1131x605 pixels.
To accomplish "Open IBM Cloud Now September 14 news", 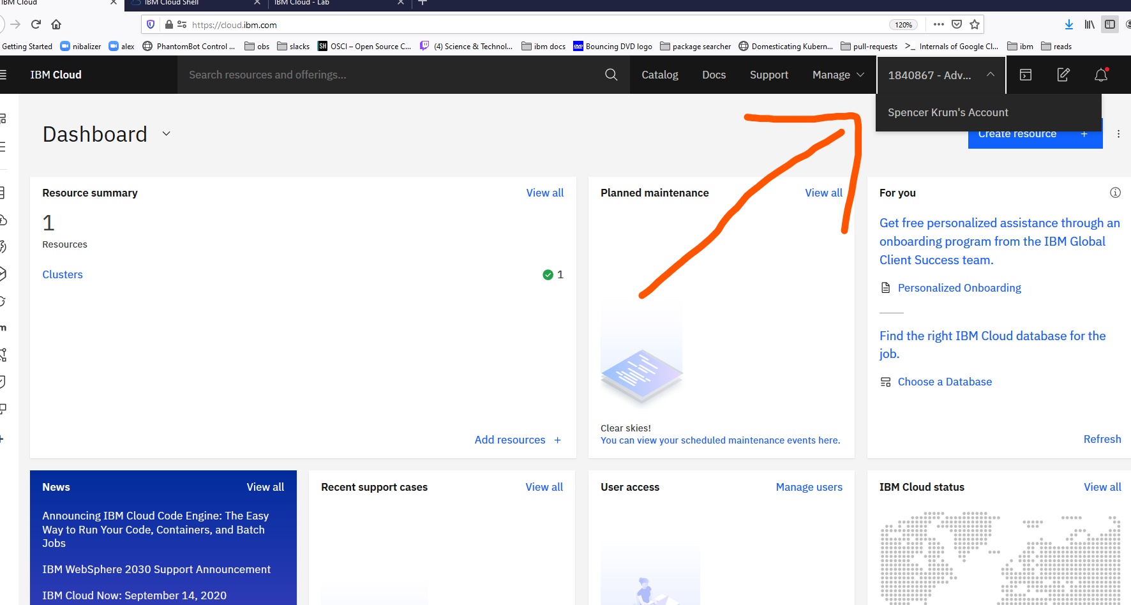I will tap(134, 595).
